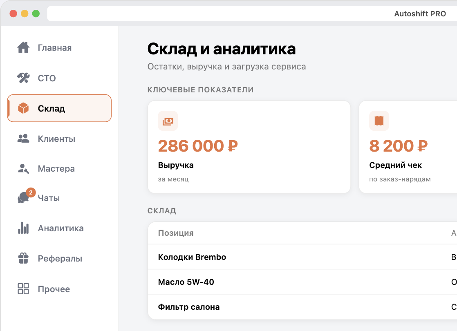Click the Средний чек card title

point(396,165)
